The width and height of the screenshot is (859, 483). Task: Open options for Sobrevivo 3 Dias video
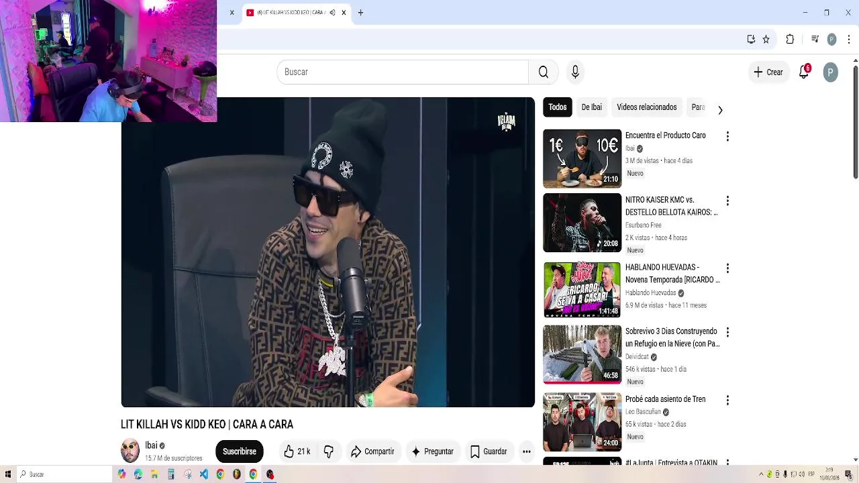[727, 332]
